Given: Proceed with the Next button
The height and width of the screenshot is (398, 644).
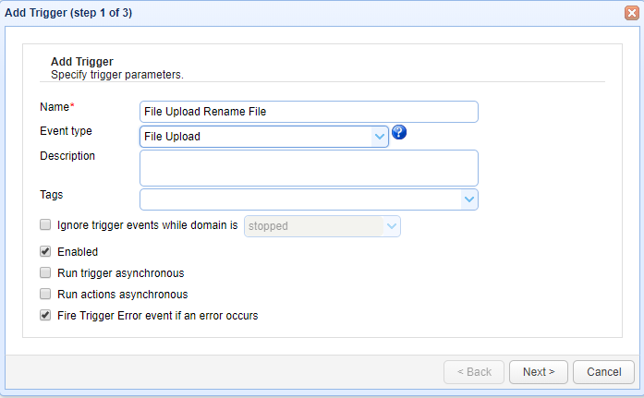Looking at the screenshot, I should [538, 372].
